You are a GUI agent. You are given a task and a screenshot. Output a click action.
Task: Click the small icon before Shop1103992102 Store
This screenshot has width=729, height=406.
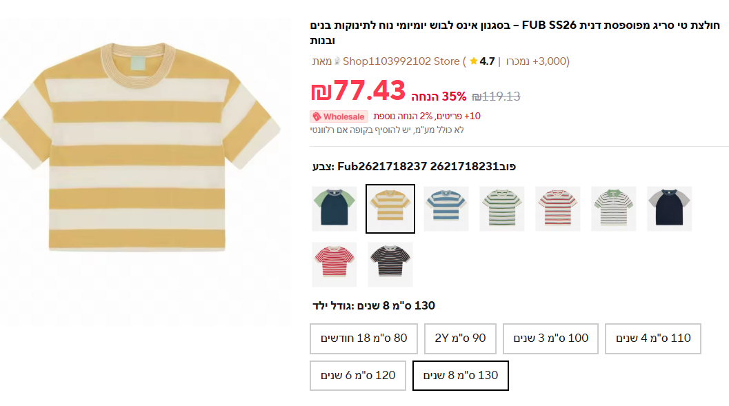(337, 61)
